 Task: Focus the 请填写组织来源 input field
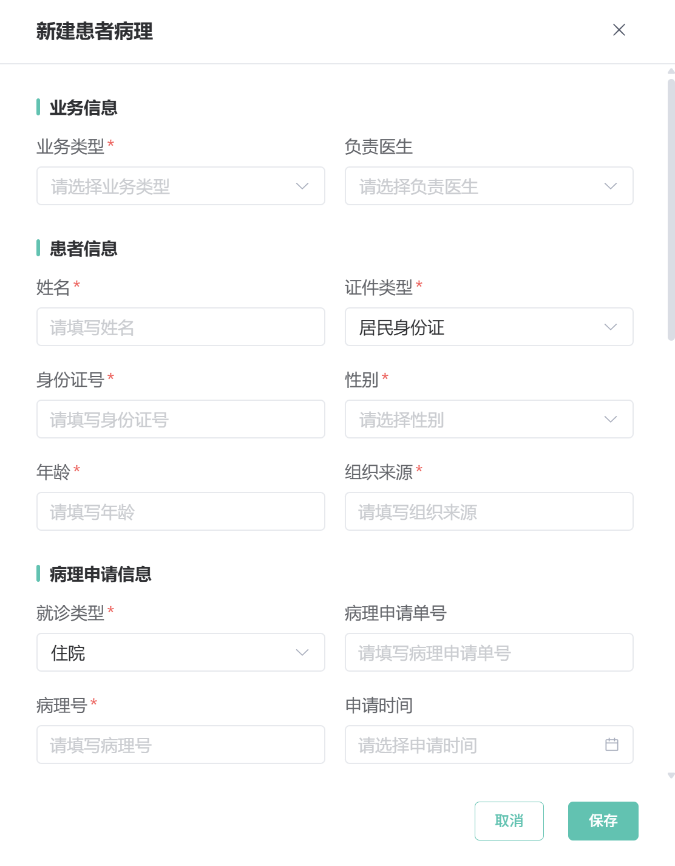coord(489,511)
